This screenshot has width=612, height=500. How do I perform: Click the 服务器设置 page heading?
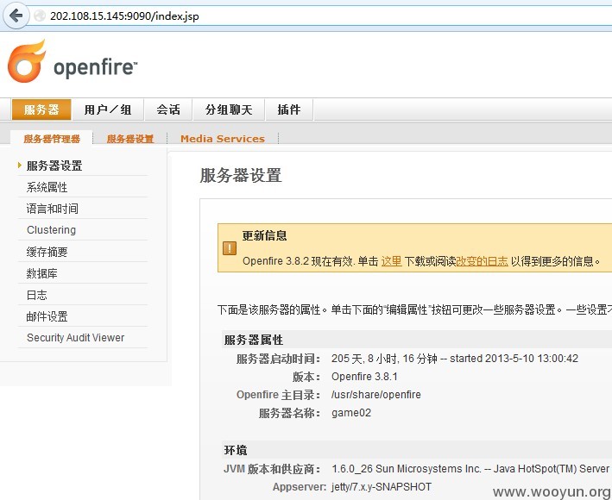click(241, 175)
